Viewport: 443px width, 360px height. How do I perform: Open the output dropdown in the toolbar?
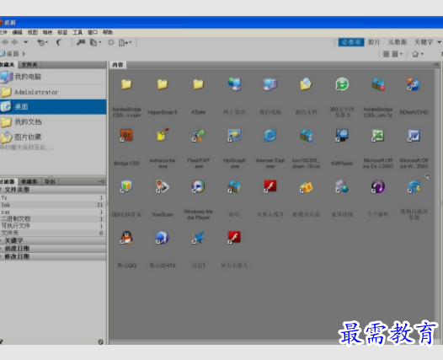click(125, 42)
